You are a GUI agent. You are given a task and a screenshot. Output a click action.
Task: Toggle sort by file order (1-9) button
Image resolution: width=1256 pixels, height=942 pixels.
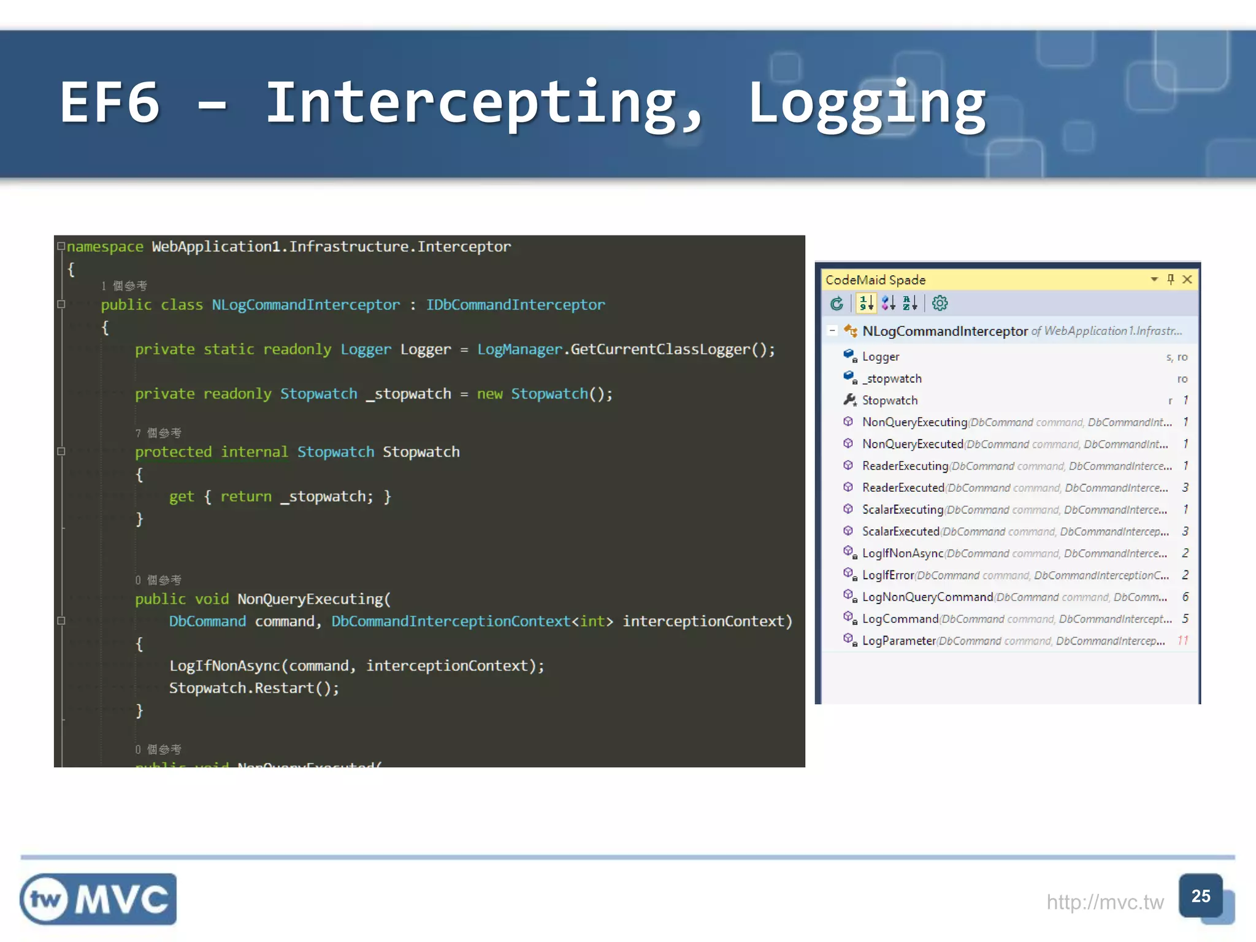pos(866,304)
